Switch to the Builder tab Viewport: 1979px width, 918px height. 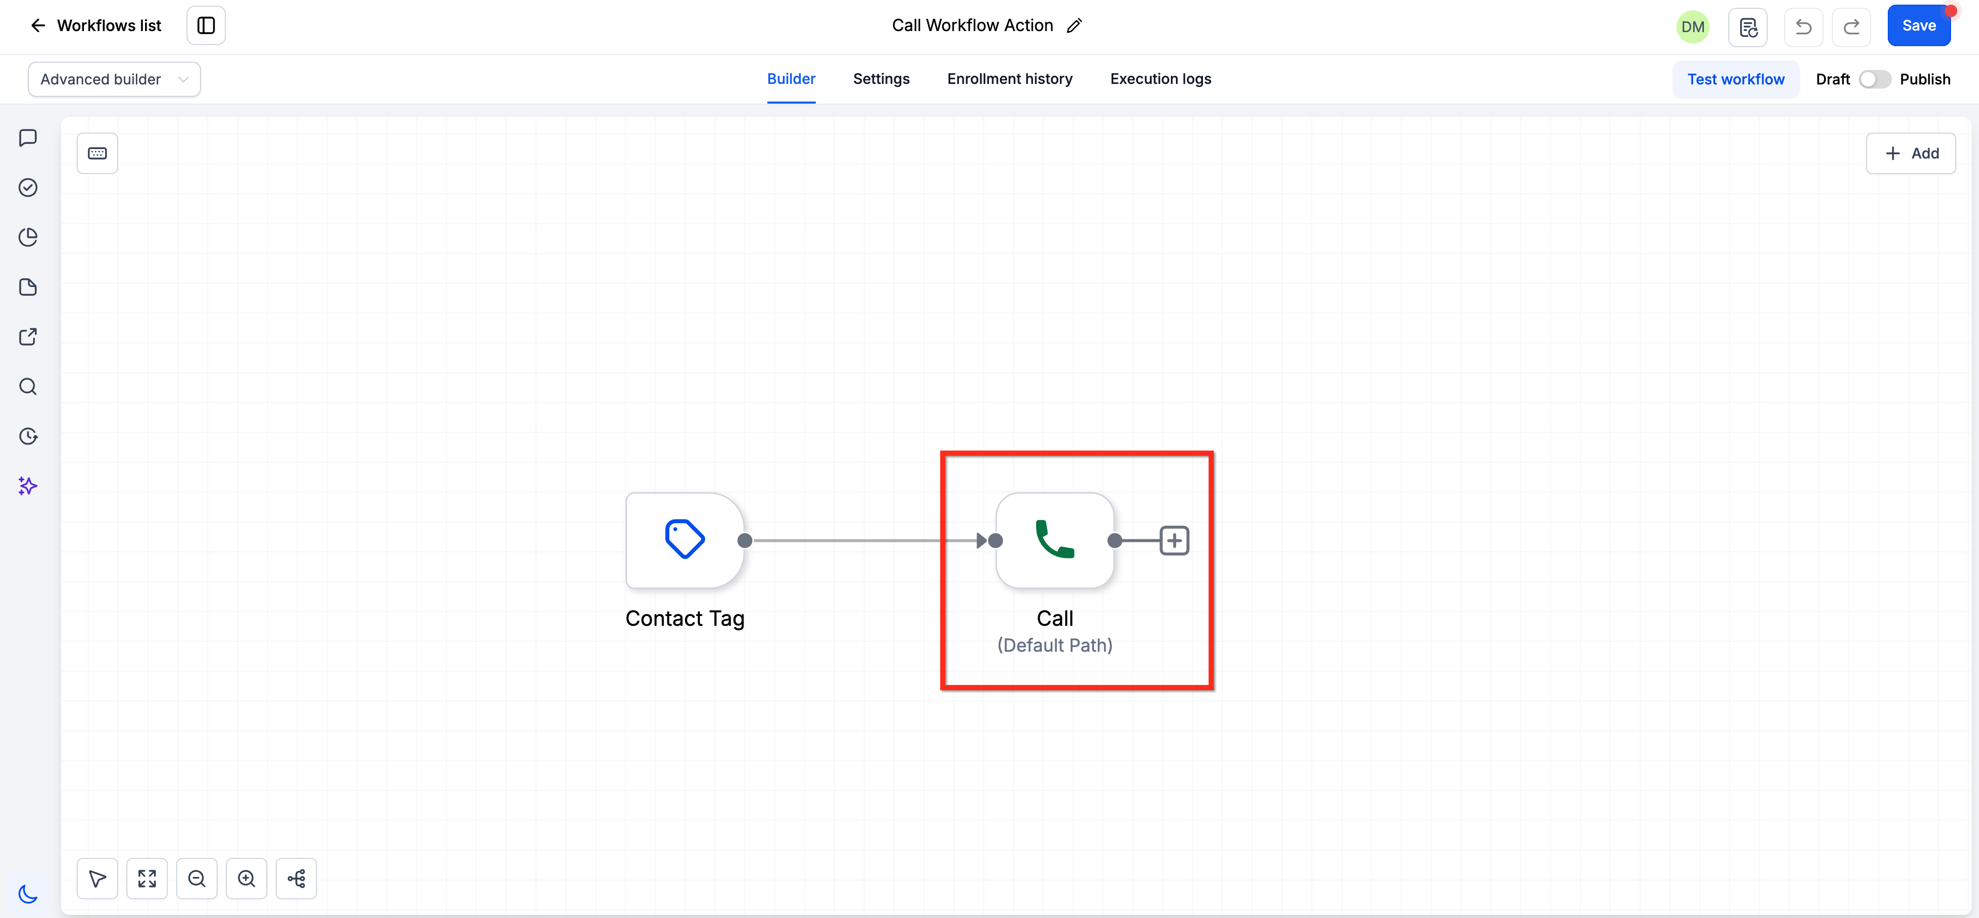[x=791, y=78]
